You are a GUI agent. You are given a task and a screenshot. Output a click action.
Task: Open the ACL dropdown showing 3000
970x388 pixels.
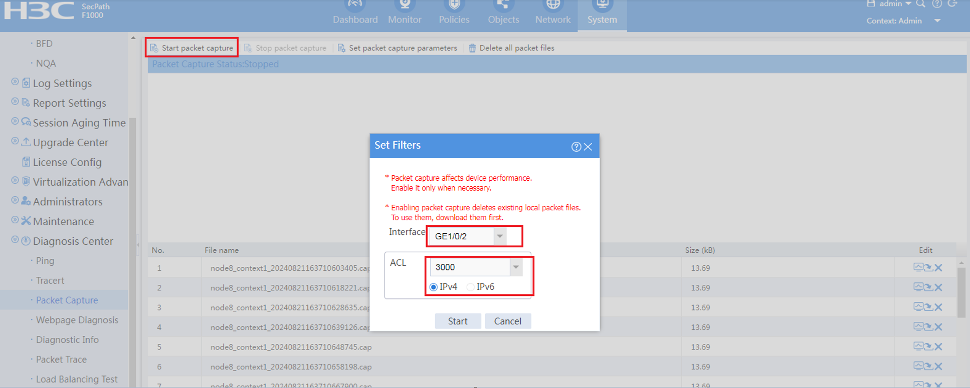click(516, 267)
